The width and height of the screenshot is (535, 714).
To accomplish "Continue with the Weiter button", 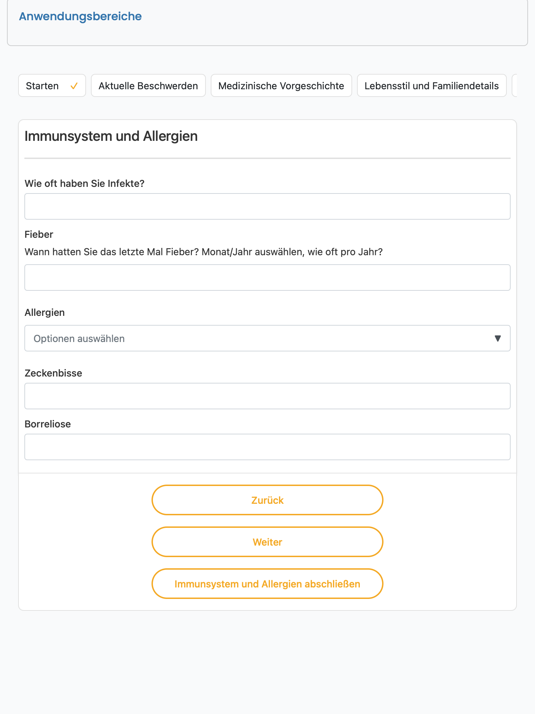I will 267,542.
